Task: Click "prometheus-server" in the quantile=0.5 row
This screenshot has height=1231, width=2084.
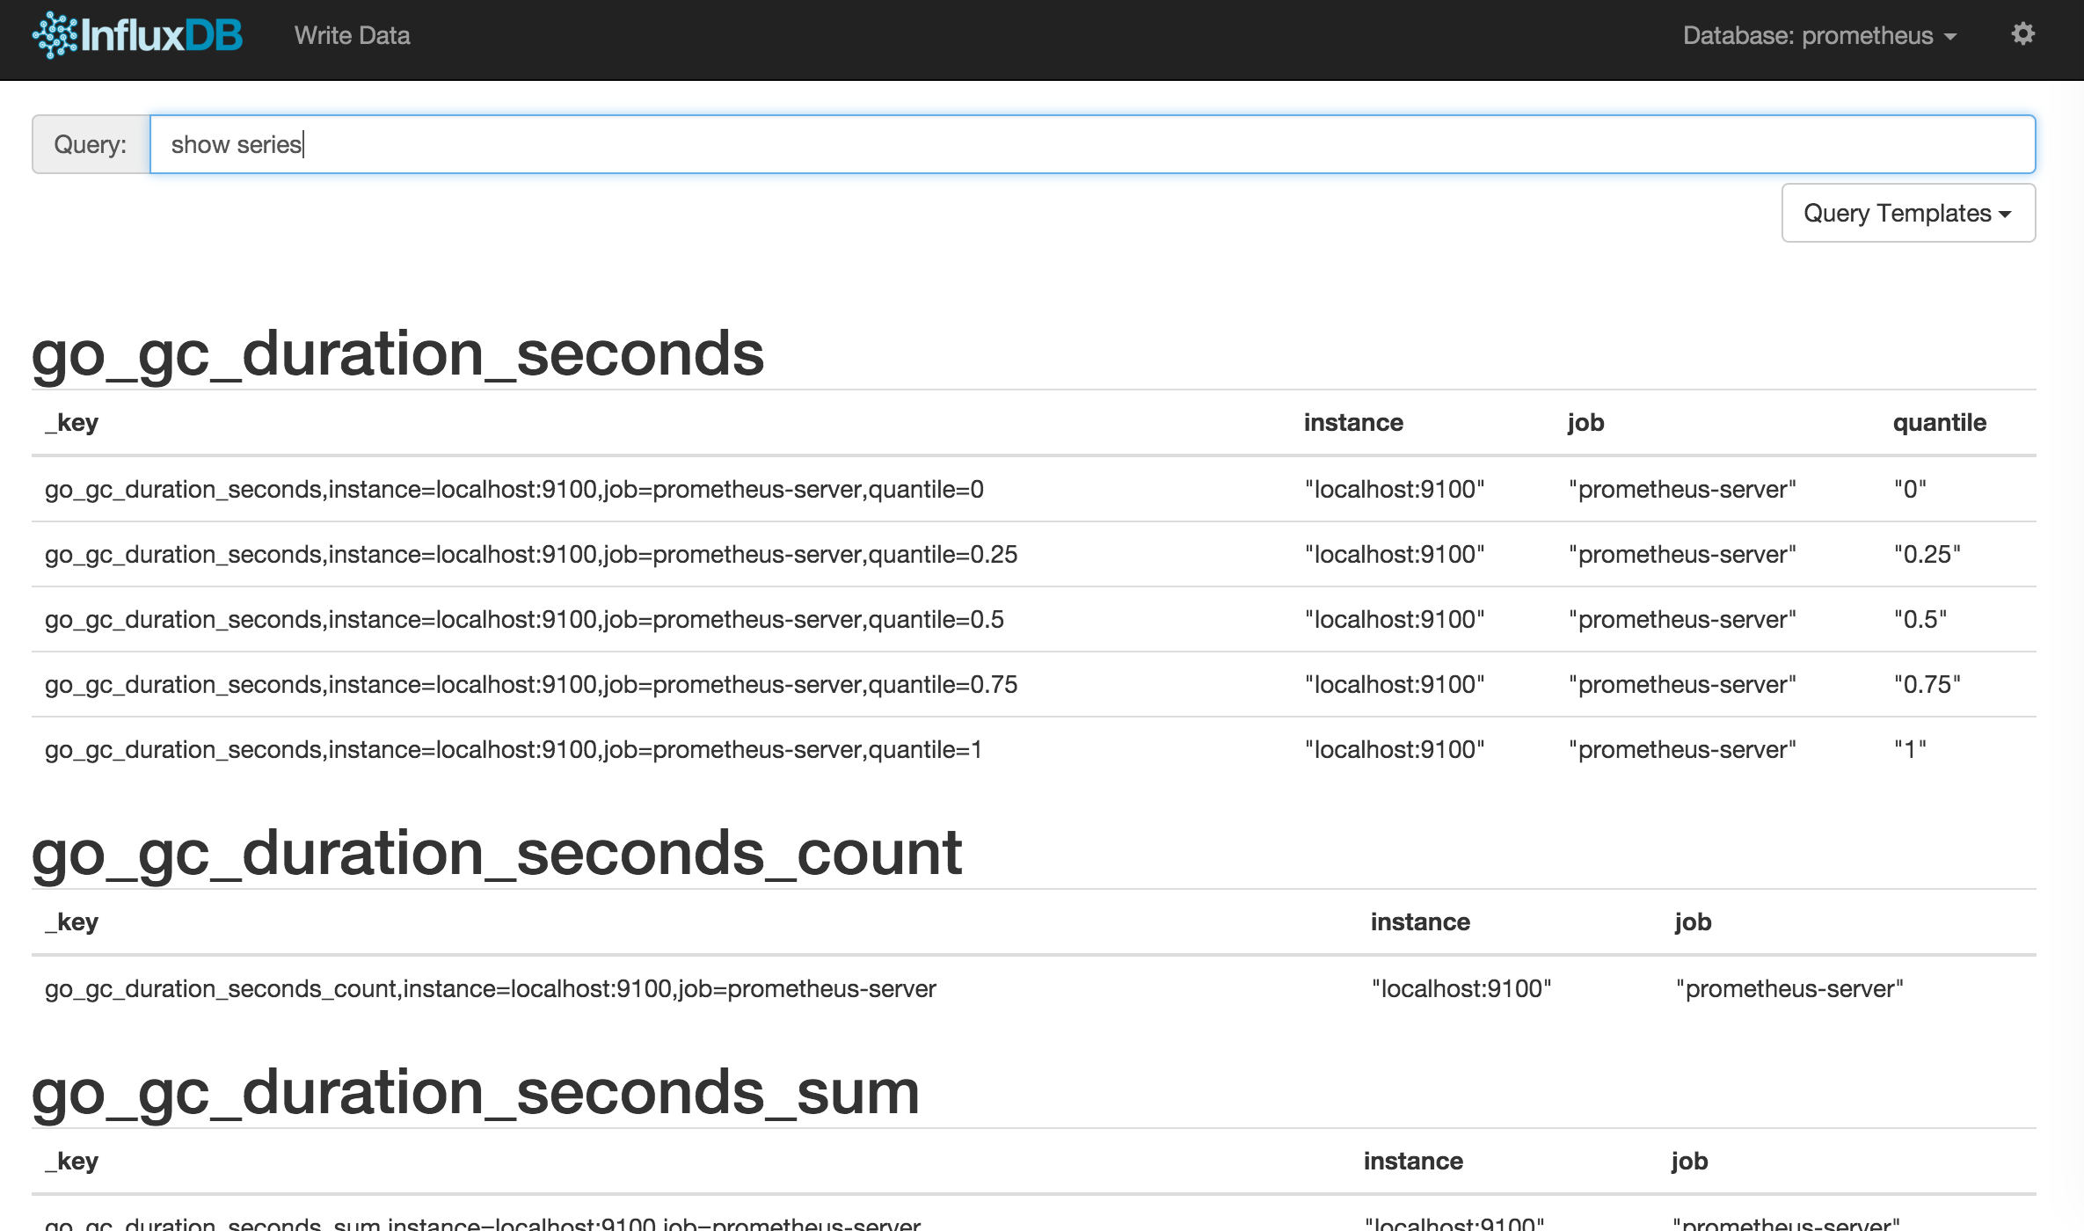Action: (1682, 620)
